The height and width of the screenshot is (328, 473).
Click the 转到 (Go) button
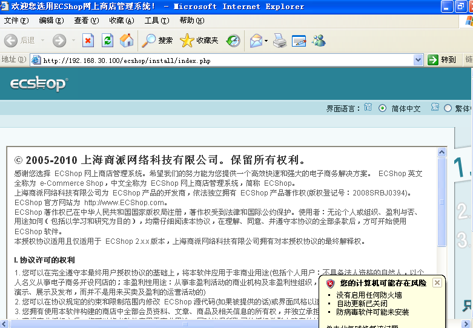[x=442, y=60]
